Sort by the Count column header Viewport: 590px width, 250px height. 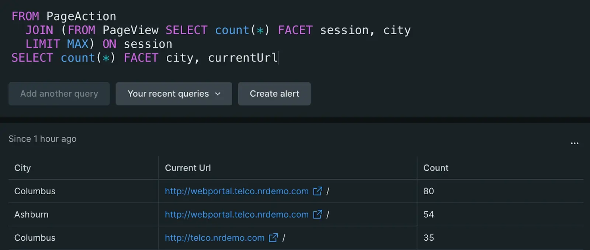(435, 168)
